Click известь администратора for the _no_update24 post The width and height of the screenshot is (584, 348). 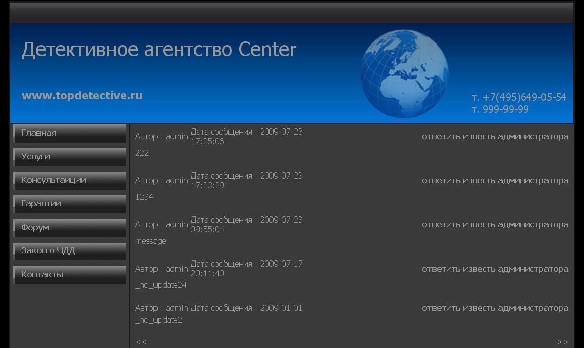(x=516, y=269)
